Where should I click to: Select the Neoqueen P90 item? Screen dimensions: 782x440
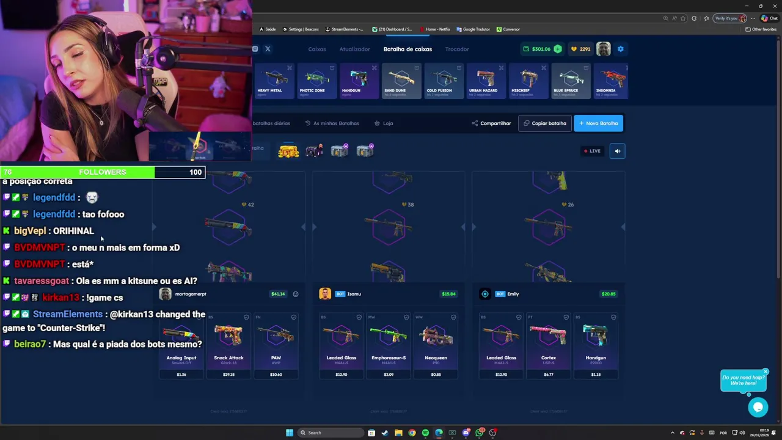coord(436,345)
